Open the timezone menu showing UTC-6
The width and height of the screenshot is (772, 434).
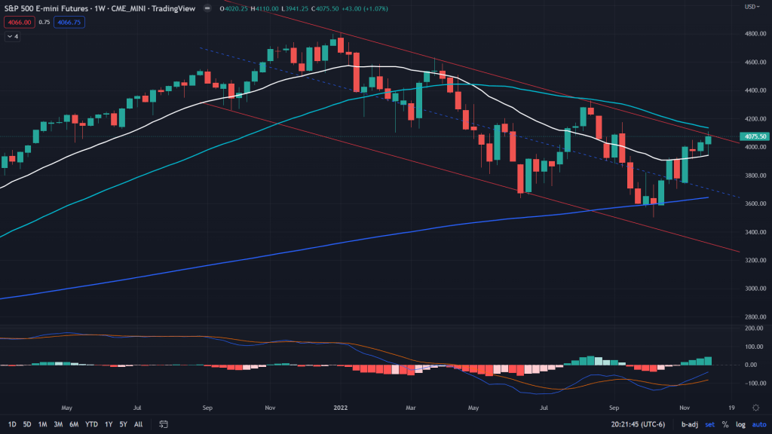(x=637, y=424)
